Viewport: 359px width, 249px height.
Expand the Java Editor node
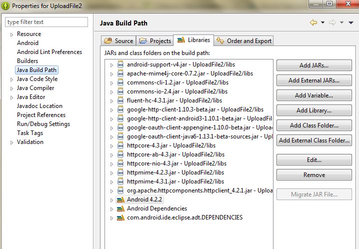click(11, 97)
